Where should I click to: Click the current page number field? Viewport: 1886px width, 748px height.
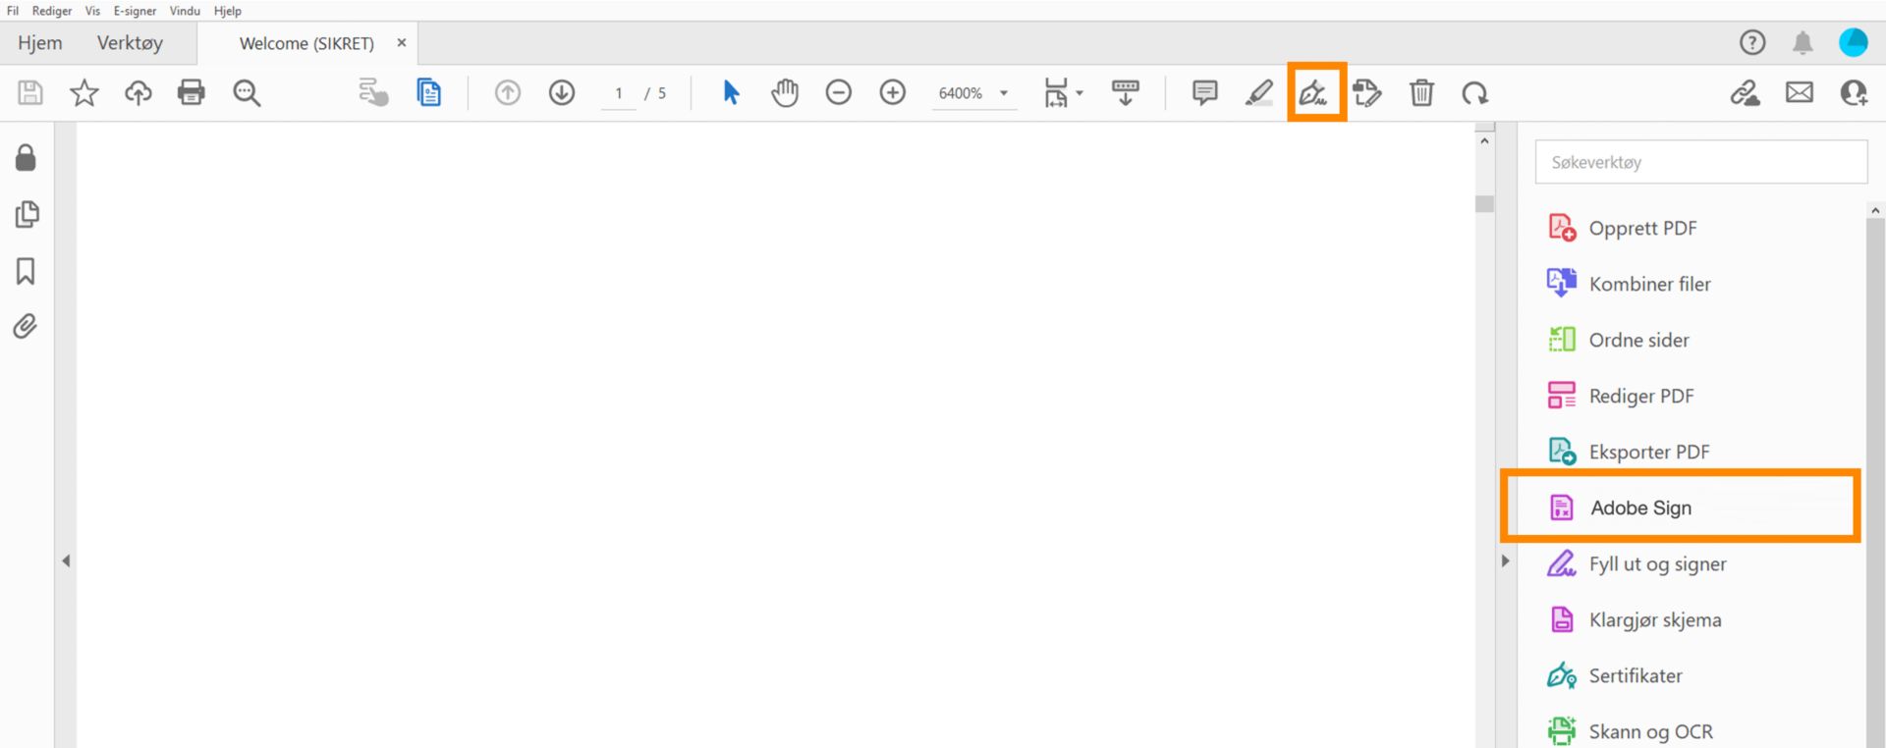tap(619, 93)
